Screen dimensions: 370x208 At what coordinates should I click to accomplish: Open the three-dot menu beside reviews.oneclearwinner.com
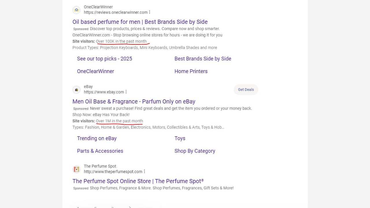(x=149, y=12)
